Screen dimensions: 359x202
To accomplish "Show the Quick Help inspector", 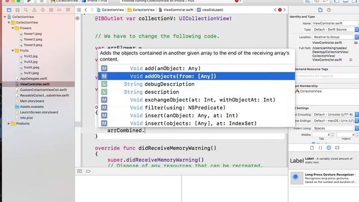I will pos(329,10).
